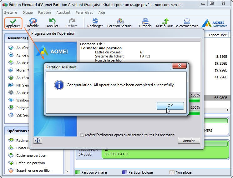Toggle Arrêter l'ordinateur après opérations checkbox
Viewport: 233px width, 178px height.
(x=82, y=135)
